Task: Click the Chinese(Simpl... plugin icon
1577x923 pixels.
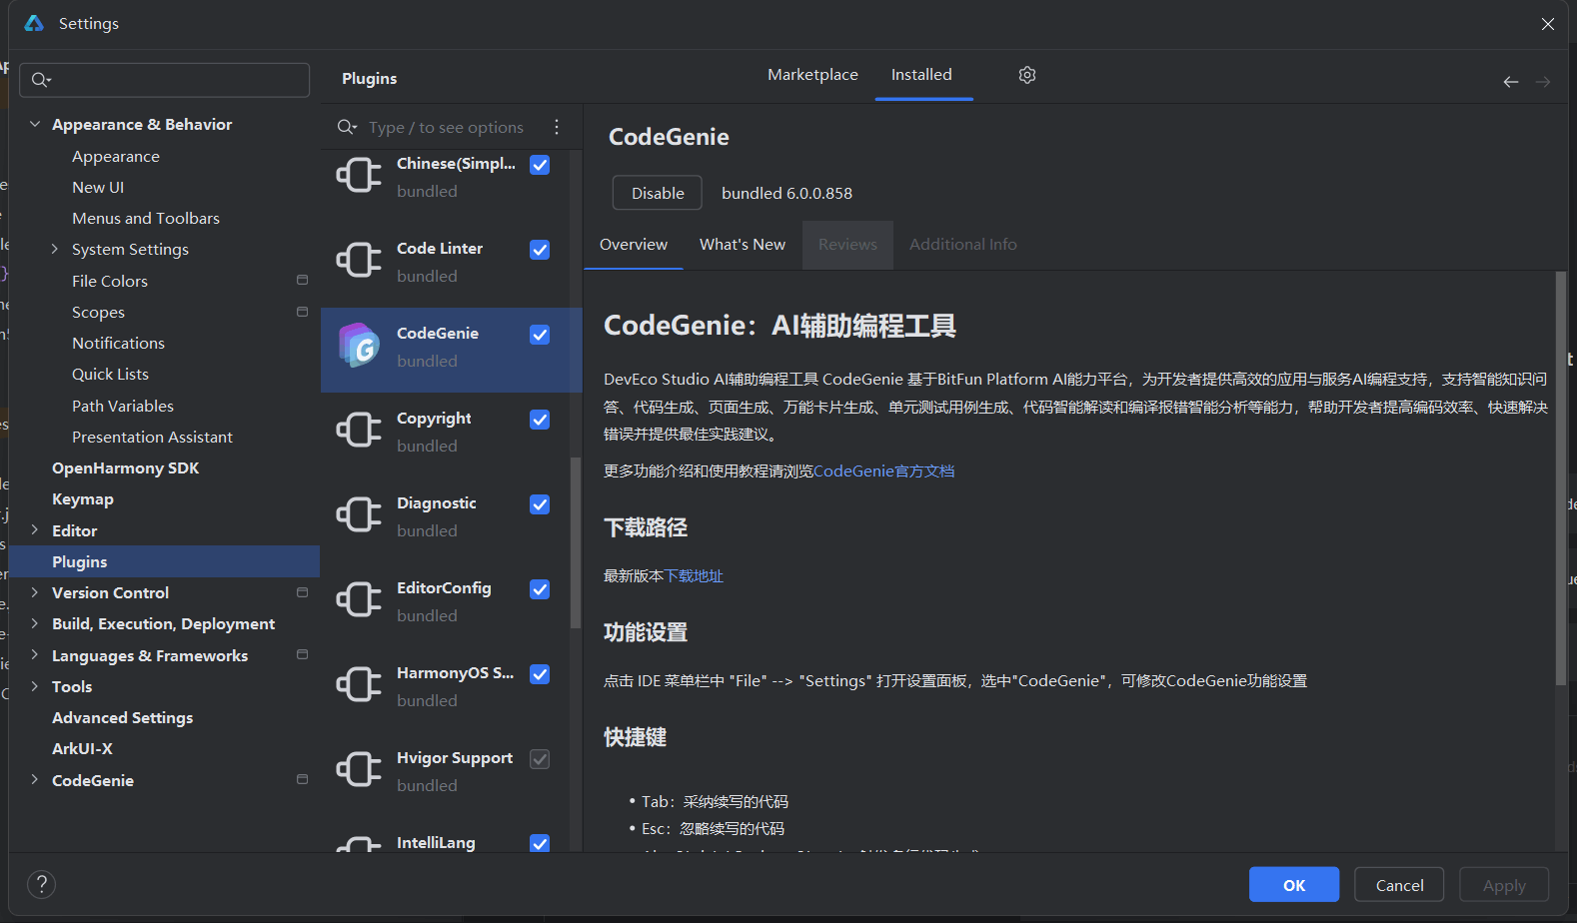Action: pyautogui.click(x=359, y=176)
